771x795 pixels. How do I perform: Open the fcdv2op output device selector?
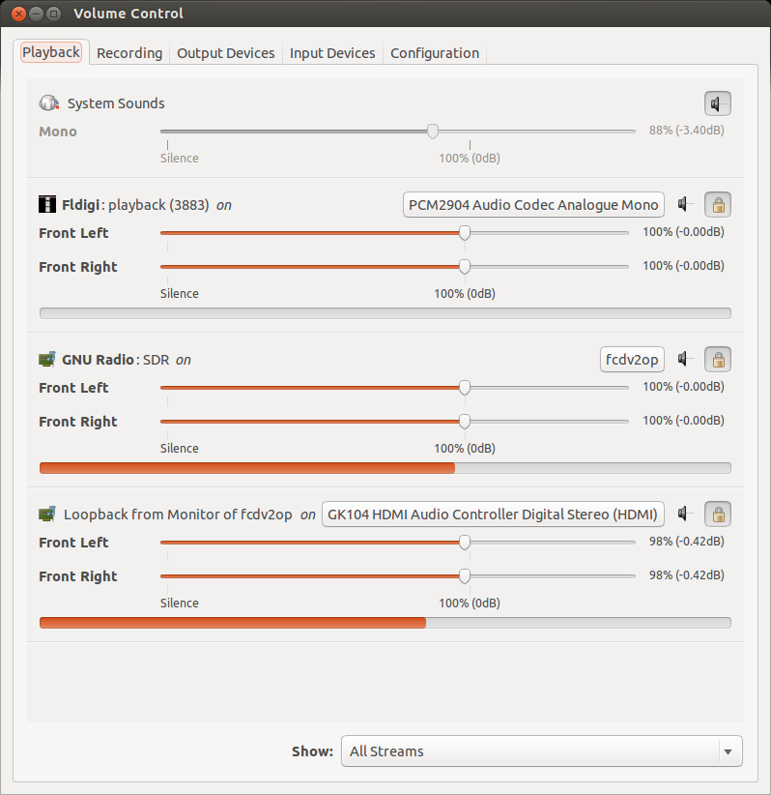[632, 359]
